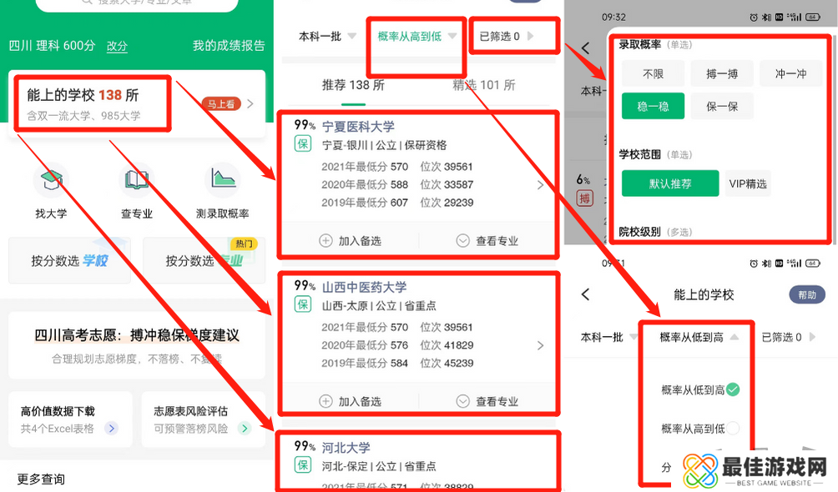Tap back arrow on 能上的学校 page
The image size is (838, 492).
click(585, 294)
